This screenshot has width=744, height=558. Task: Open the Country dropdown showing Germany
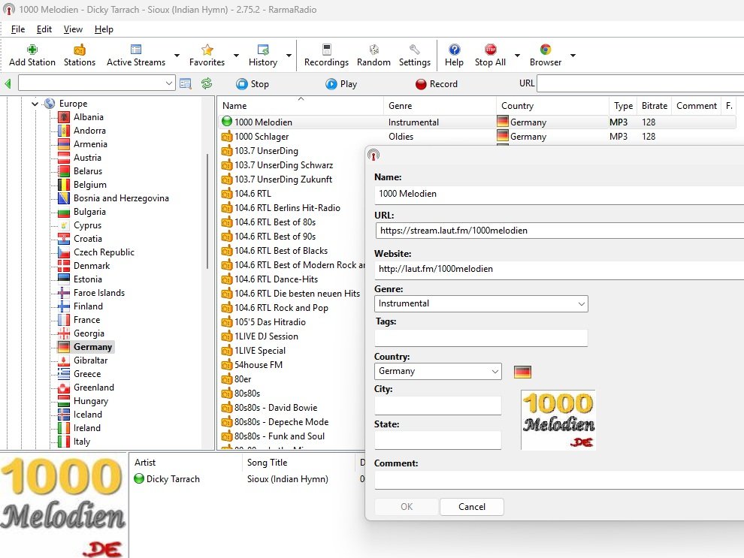[x=495, y=371]
